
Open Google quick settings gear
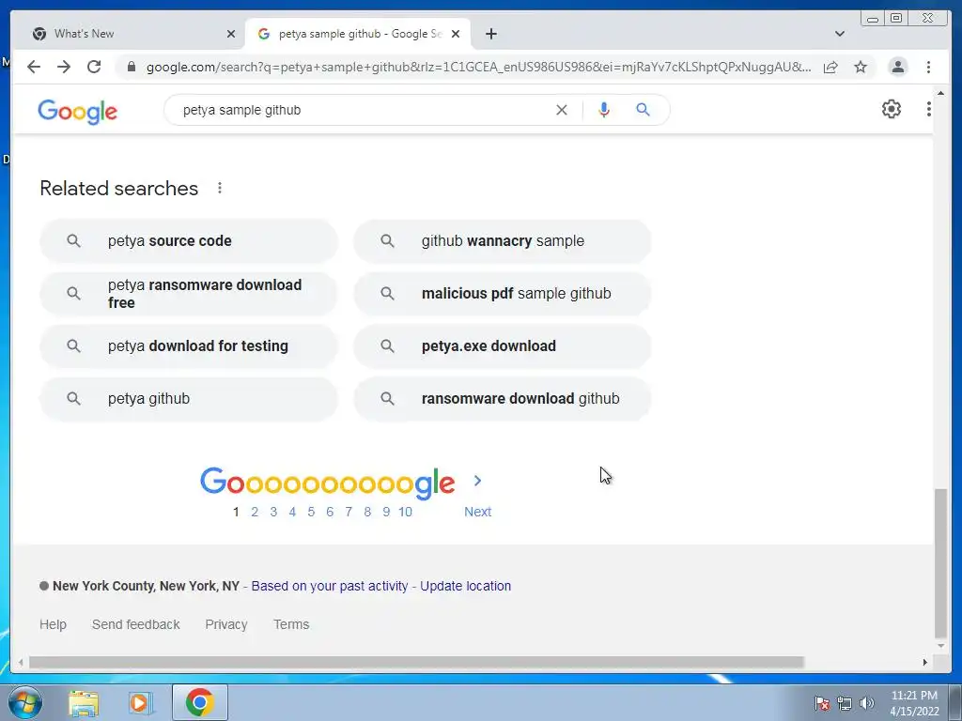click(x=891, y=109)
